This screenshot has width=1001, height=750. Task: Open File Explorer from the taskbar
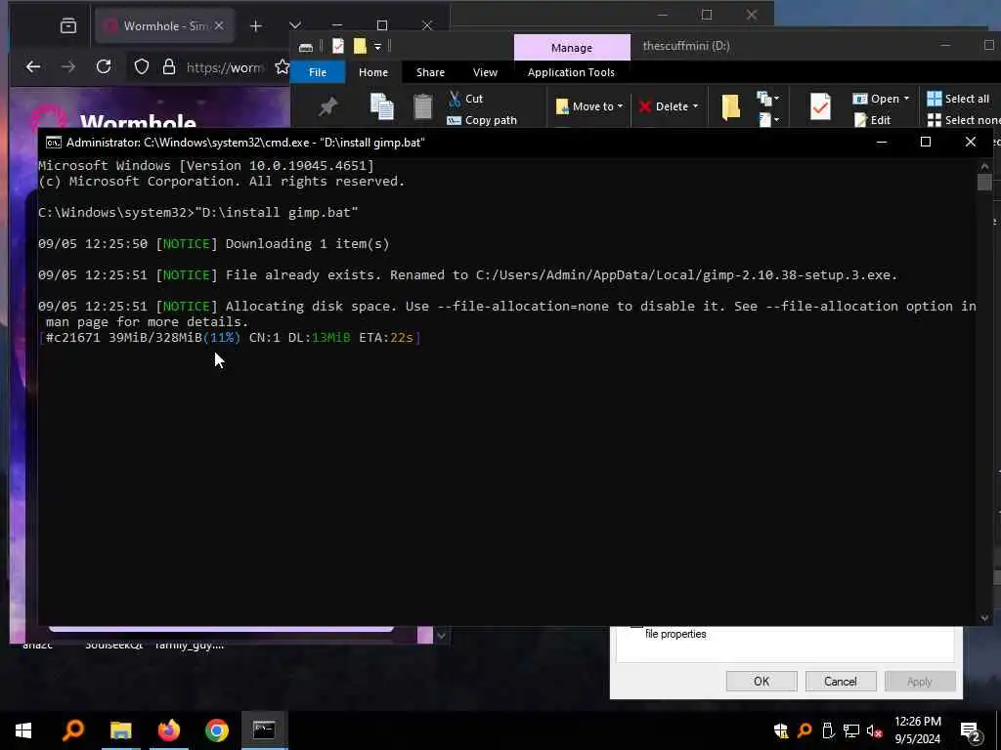click(x=120, y=730)
